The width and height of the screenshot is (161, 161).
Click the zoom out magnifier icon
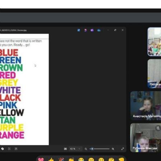86,149
